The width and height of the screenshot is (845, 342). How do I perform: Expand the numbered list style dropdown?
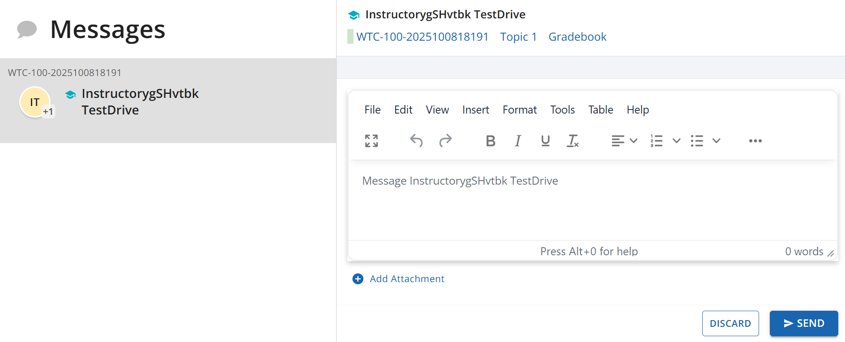[676, 141]
